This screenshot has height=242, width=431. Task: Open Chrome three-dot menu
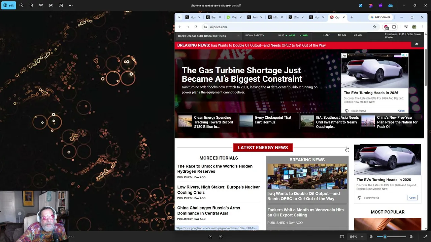(422, 27)
